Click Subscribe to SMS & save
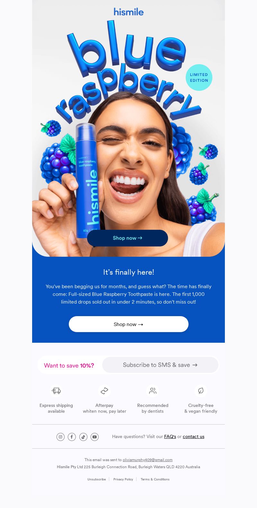 click(160, 365)
